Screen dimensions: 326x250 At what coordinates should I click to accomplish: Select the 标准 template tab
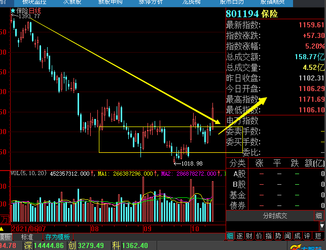tap(27, 237)
